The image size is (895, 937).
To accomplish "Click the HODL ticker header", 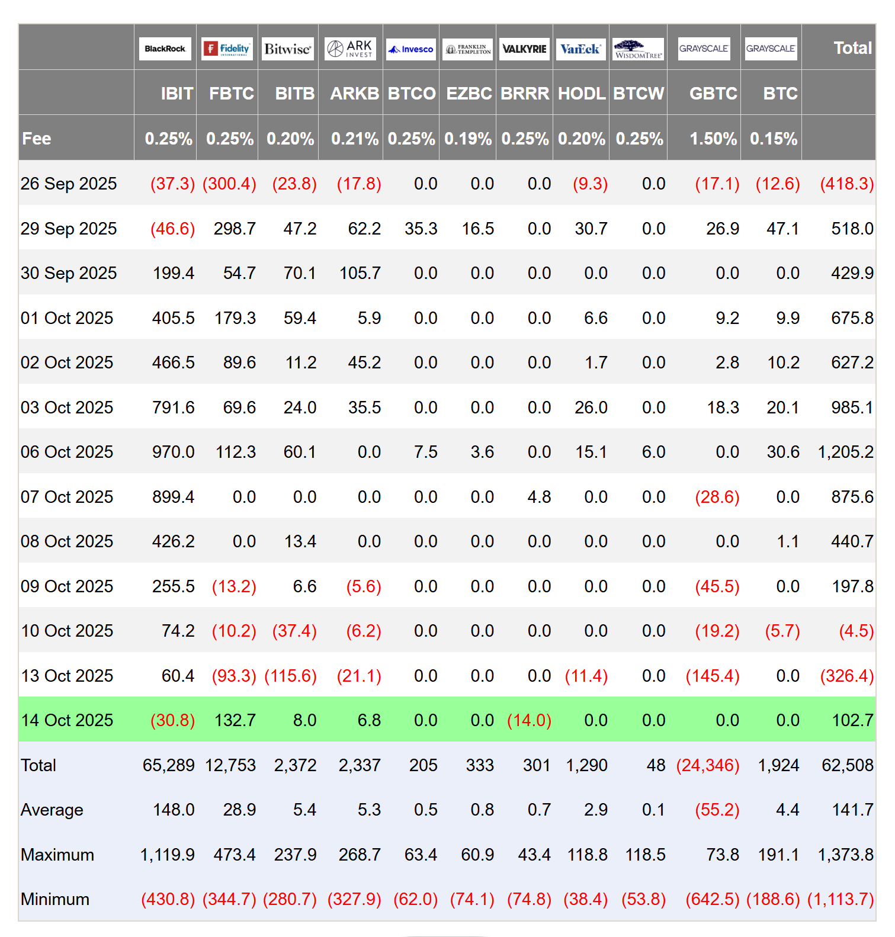I will point(581,94).
